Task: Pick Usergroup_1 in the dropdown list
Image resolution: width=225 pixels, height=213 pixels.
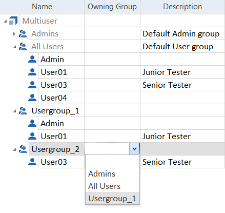Action: pos(112,199)
